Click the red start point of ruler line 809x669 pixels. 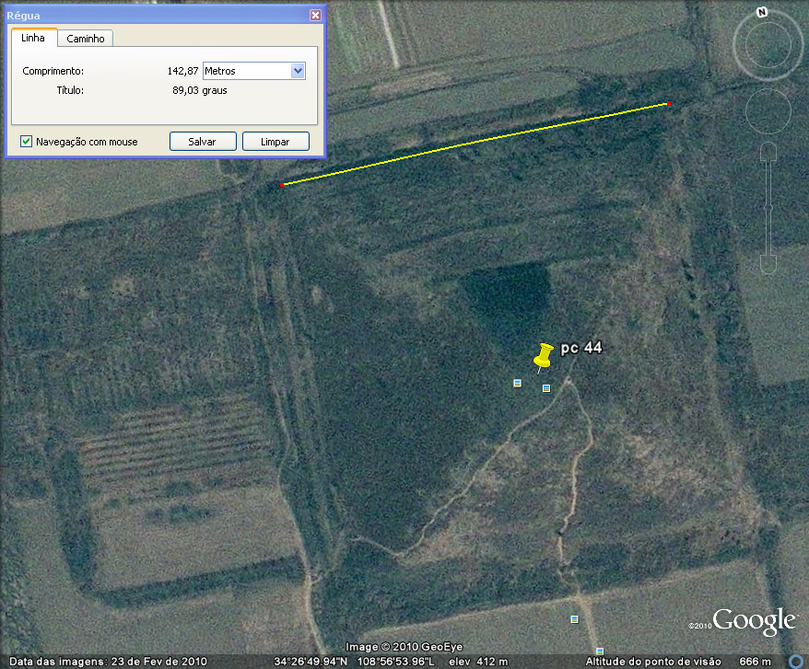tap(281, 185)
